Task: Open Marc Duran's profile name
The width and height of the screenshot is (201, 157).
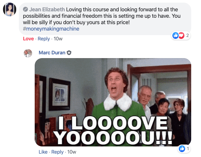Action: click(x=52, y=53)
